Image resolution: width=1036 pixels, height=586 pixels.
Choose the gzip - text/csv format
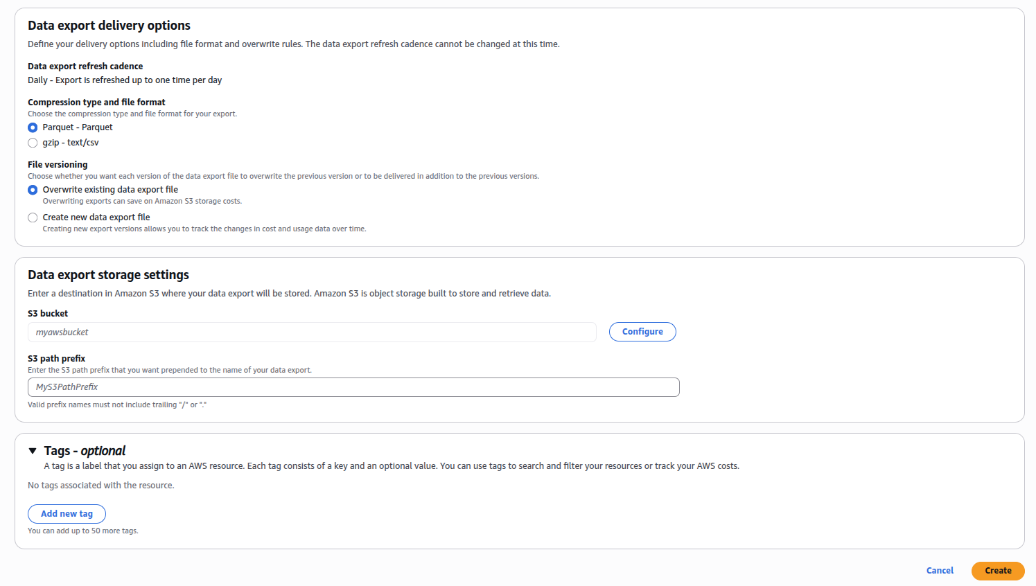point(33,142)
